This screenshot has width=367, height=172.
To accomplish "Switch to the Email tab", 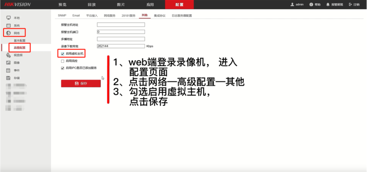I will click(76, 15).
